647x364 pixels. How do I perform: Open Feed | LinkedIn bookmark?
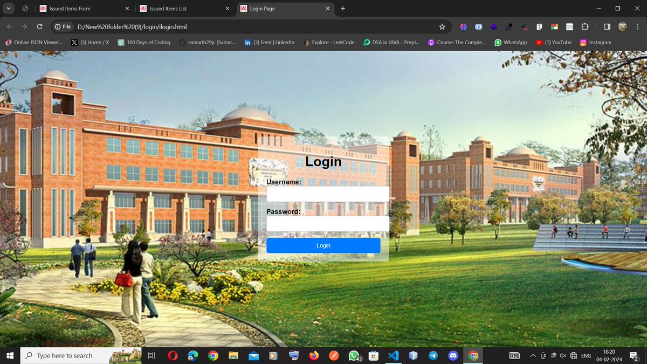point(269,42)
